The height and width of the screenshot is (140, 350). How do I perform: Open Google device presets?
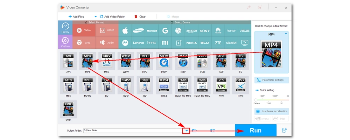click(165, 31)
